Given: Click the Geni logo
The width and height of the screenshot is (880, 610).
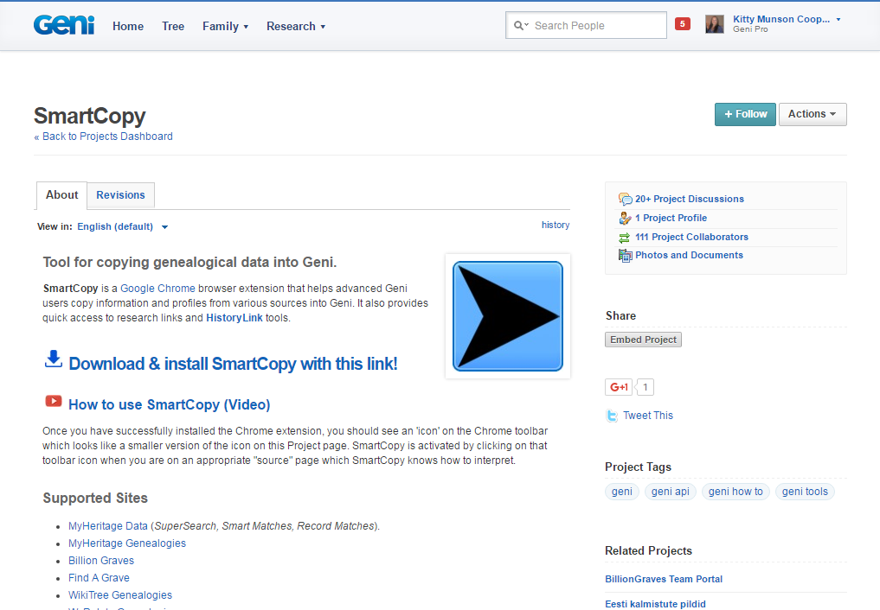Looking at the screenshot, I should click(x=64, y=25).
